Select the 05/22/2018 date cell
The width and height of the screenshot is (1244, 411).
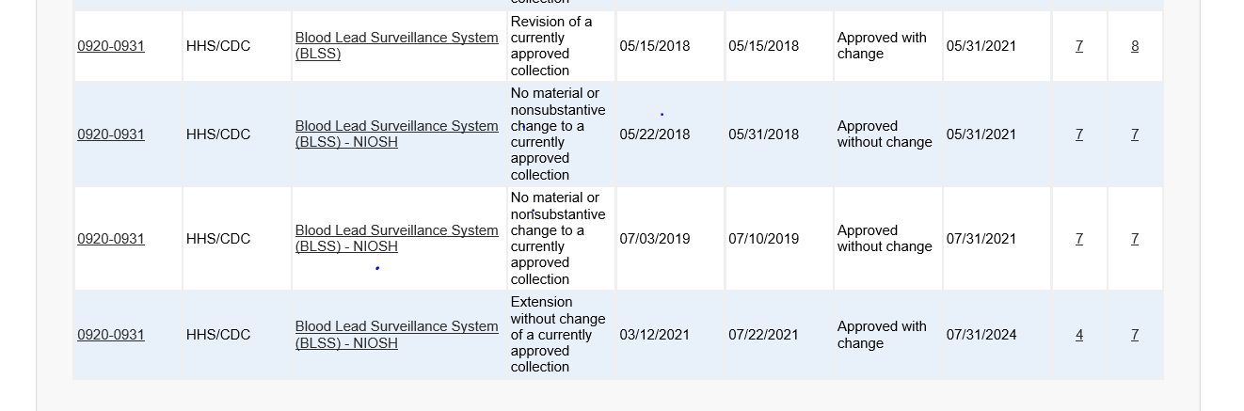655,134
